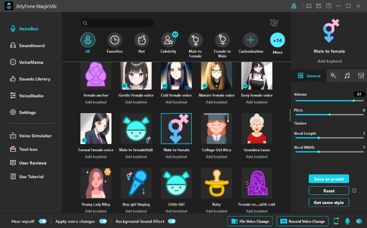Click Save as preset

[x=329, y=179]
